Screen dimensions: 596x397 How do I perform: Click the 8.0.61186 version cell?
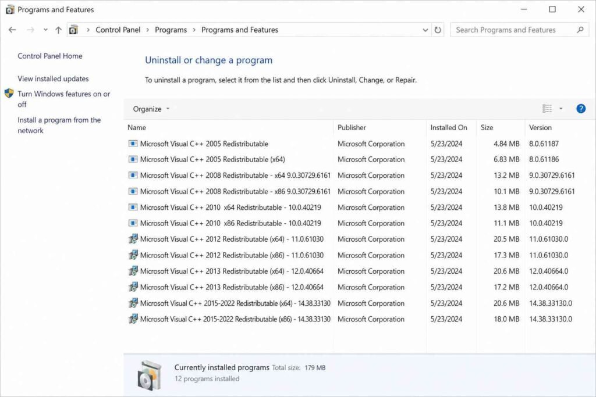click(544, 159)
